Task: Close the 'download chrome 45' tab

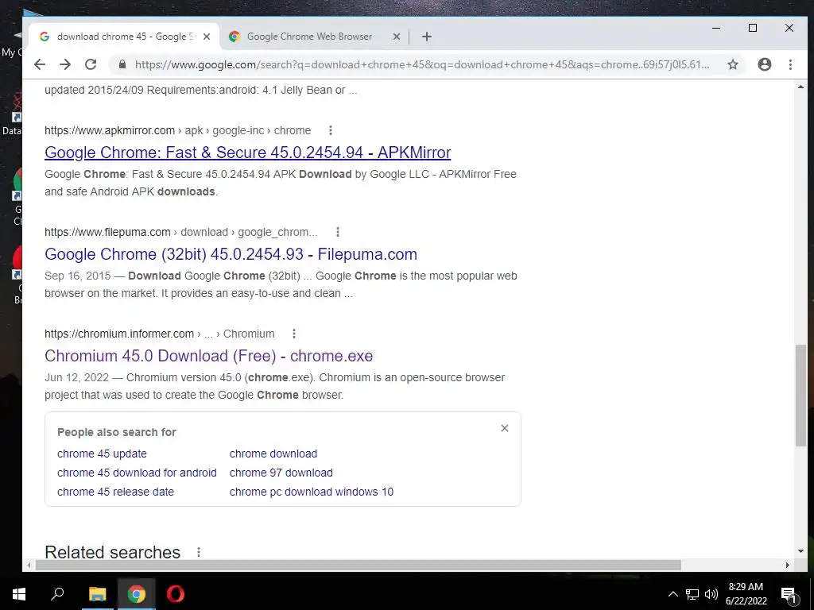Action: coord(207,37)
